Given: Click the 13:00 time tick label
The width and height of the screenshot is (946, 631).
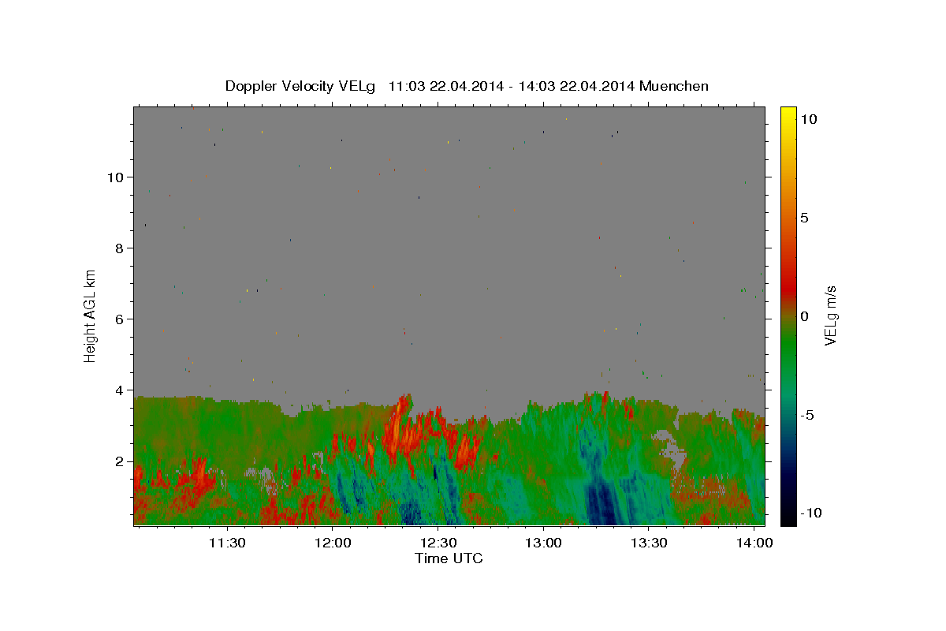Looking at the screenshot, I should (543, 544).
